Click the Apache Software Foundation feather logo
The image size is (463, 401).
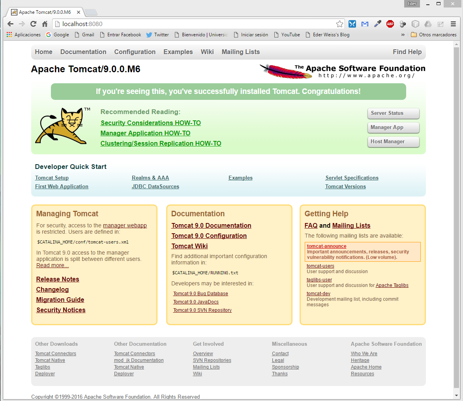coord(285,71)
